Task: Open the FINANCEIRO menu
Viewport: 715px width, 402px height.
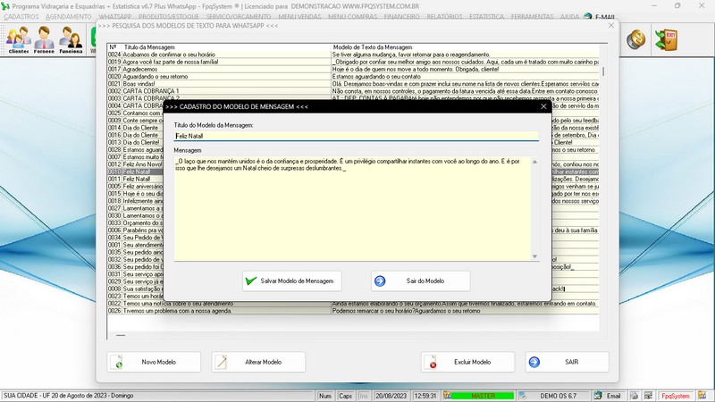Action: point(401,17)
